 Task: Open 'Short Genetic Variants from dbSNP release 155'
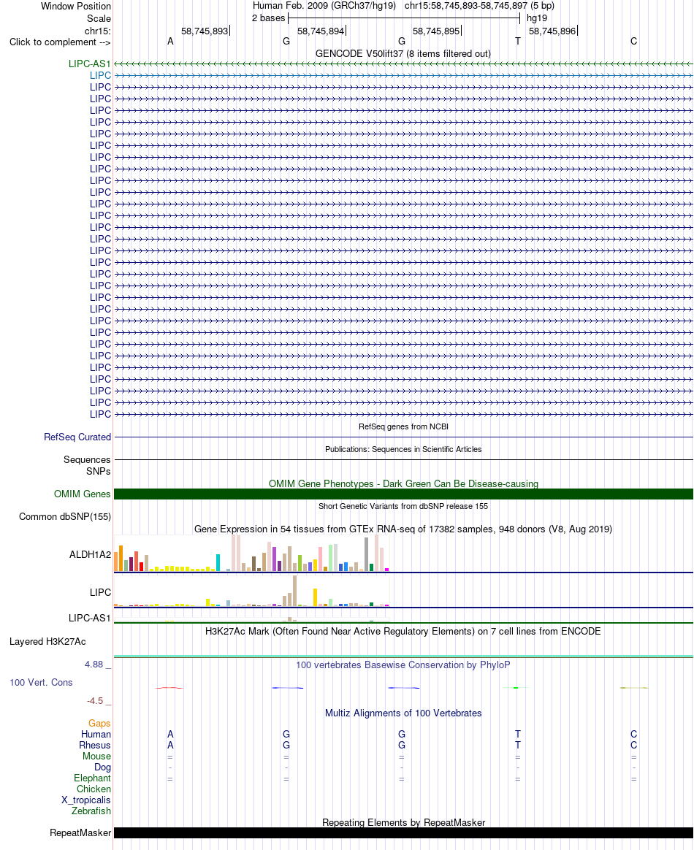(403, 506)
